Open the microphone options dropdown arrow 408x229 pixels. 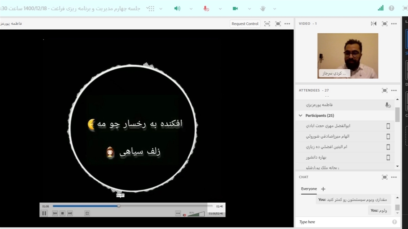[x=220, y=9]
